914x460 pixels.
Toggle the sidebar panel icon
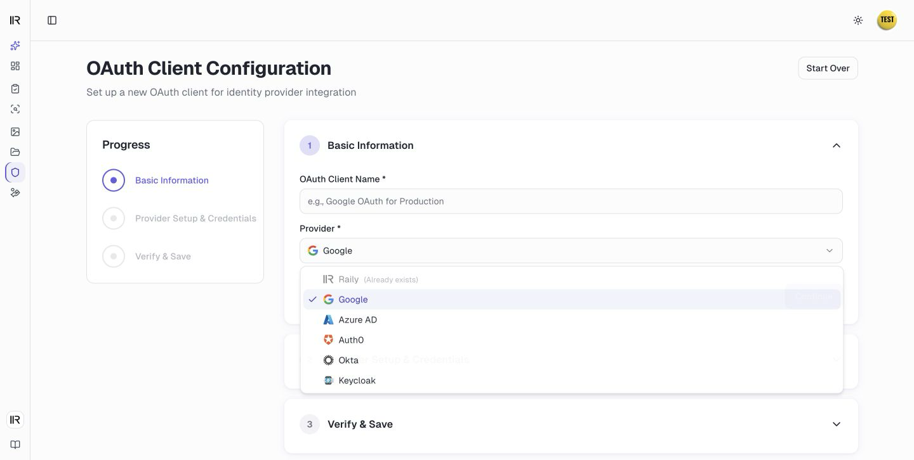(x=52, y=20)
